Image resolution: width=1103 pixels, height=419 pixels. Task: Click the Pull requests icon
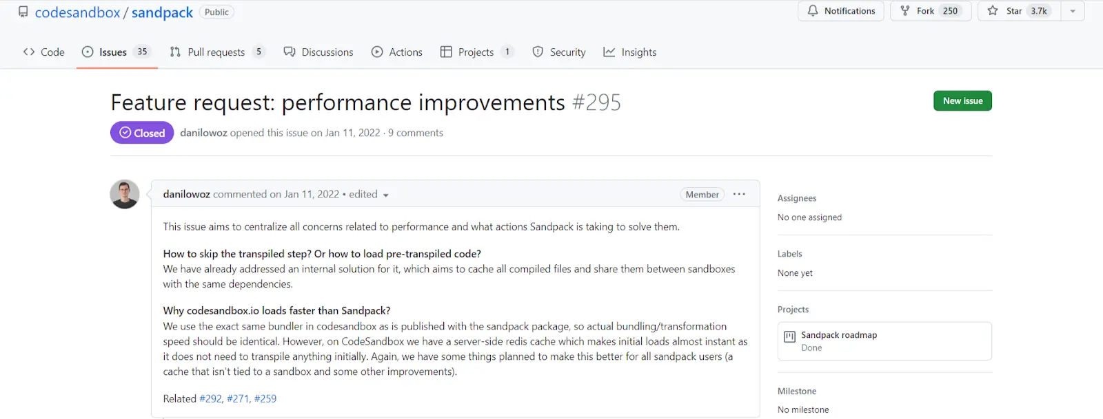click(x=174, y=51)
